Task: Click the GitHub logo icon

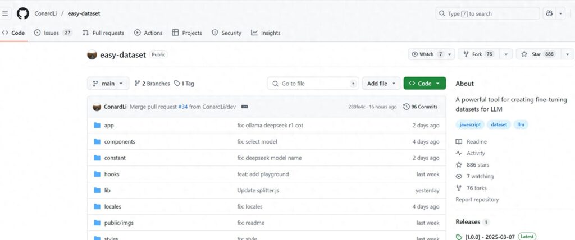Action: tap(22, 13)
